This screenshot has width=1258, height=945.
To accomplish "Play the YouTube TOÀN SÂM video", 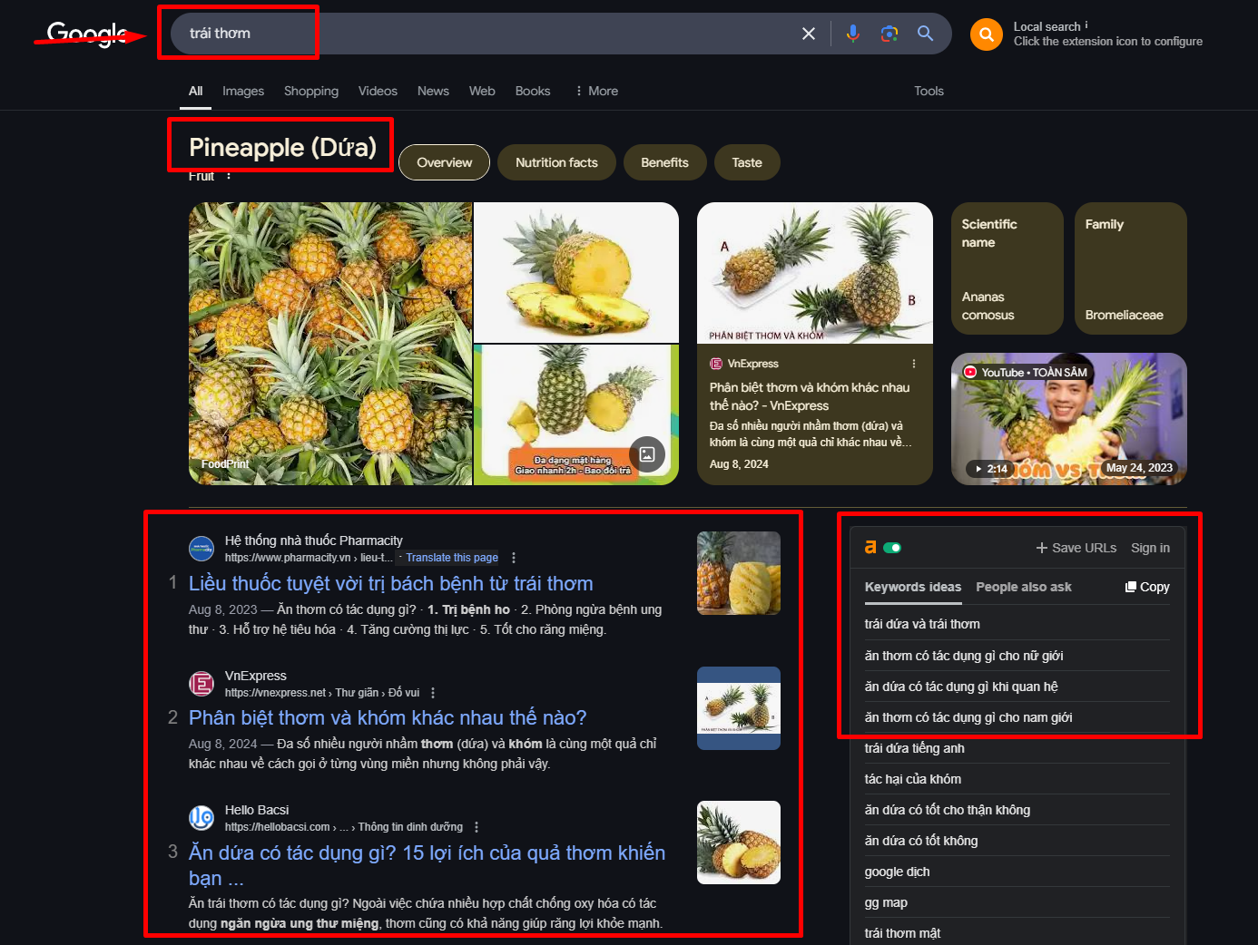I will (1069, 419).
